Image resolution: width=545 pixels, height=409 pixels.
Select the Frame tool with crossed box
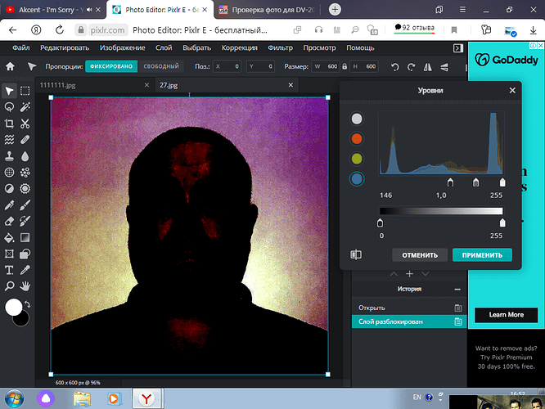click(9, 254)
